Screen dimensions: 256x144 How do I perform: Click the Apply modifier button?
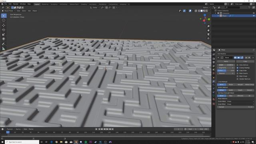coord(226,62)
